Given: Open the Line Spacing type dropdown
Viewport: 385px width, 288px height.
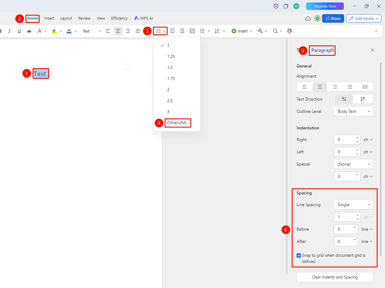Looking at the screenshot, I should (353, 205).
